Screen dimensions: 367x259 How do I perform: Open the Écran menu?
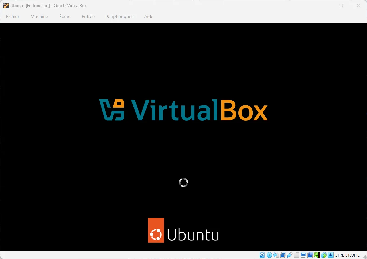tap(65, 16)
